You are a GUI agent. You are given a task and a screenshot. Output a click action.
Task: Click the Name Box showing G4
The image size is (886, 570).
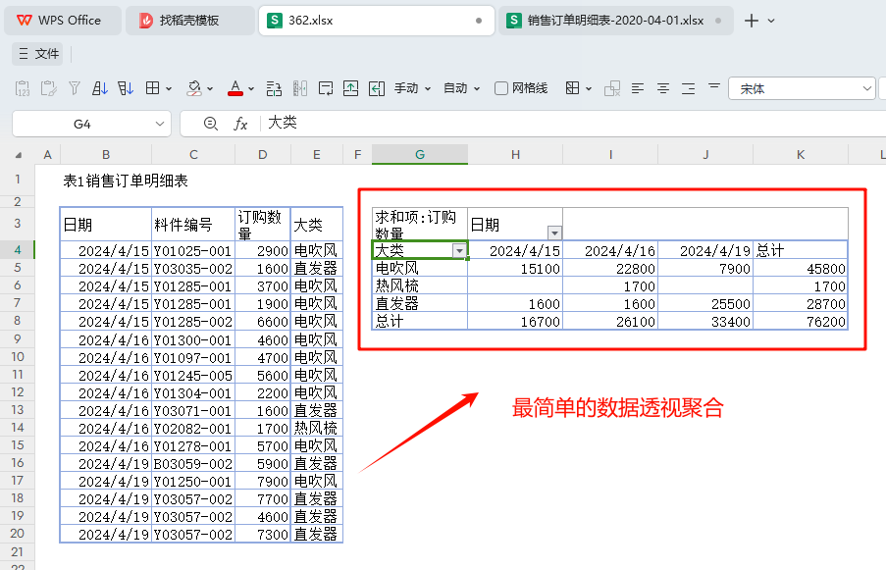91,124
